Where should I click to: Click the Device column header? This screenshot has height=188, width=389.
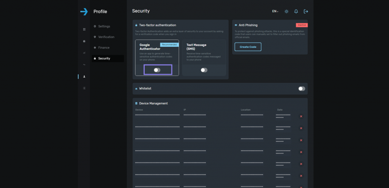[139, 110]
